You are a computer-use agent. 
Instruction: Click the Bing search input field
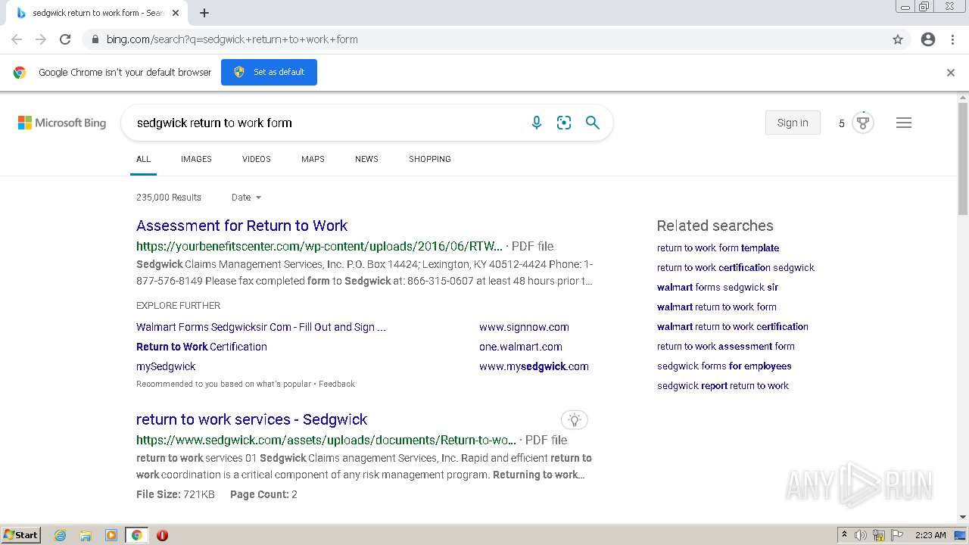[x=326, y=123]
